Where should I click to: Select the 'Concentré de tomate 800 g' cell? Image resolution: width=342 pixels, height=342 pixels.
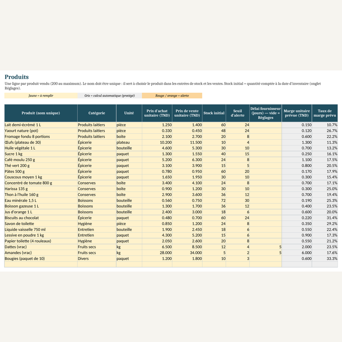(x=41, y=183)
